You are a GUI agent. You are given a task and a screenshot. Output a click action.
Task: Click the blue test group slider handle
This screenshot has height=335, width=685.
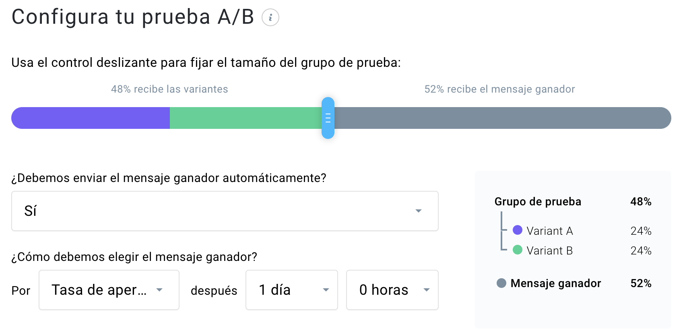(x=328, y=118)
